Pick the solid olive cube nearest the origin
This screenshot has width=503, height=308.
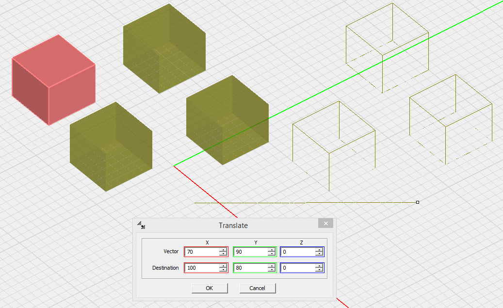click(227, 120)
